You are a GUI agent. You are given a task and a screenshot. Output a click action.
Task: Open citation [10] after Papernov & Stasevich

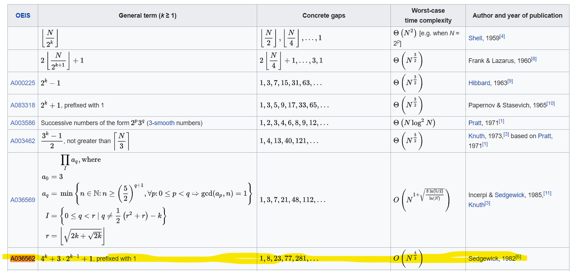[x=551, y=104]
